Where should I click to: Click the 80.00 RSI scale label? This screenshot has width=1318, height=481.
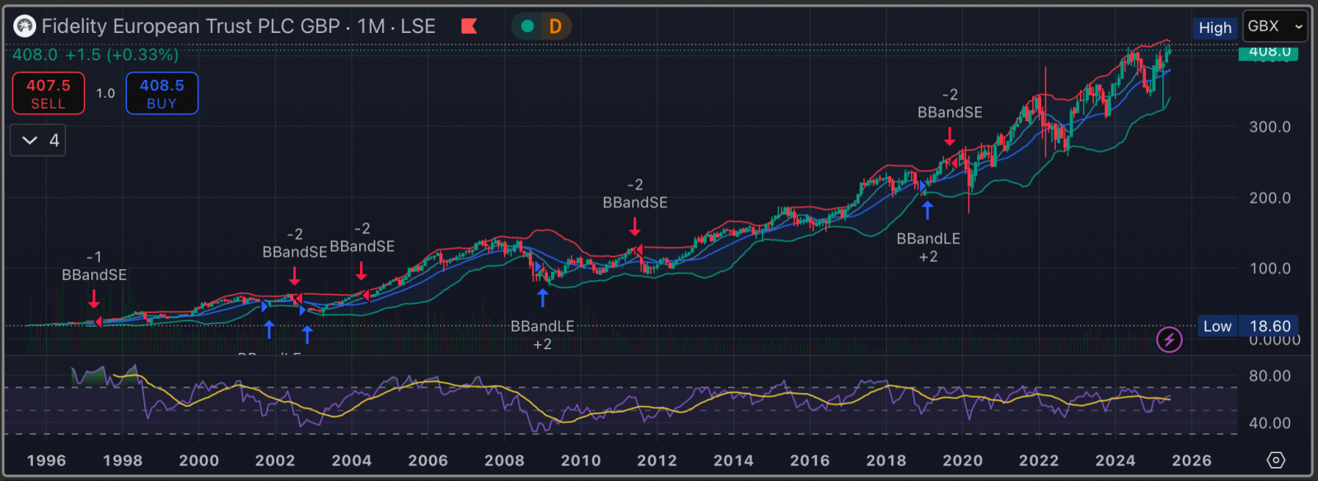1269,376
